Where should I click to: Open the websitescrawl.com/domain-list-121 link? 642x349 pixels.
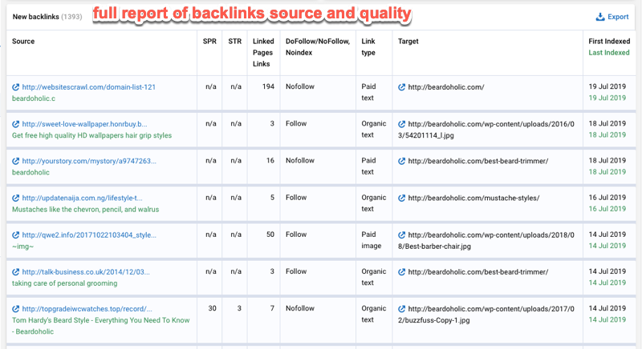point(88,87)
